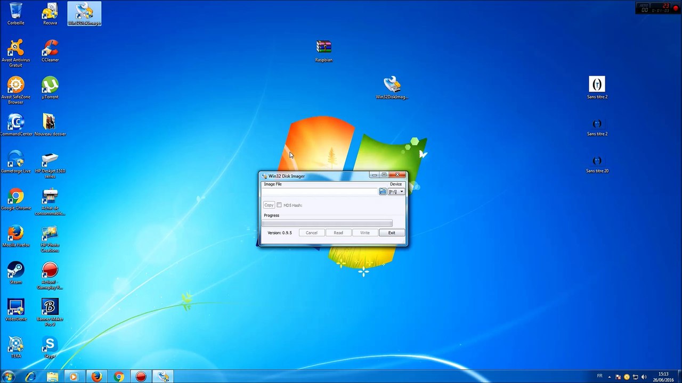Open Chrome from the taskbar

[119, 377]
